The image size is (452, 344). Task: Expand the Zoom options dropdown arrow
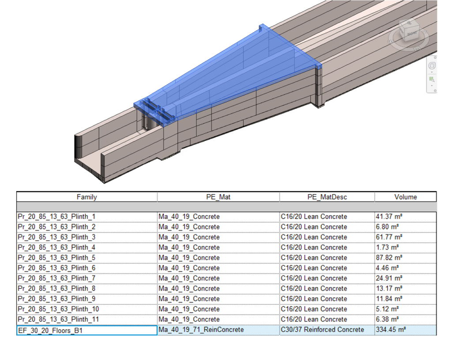coord(432,86)
